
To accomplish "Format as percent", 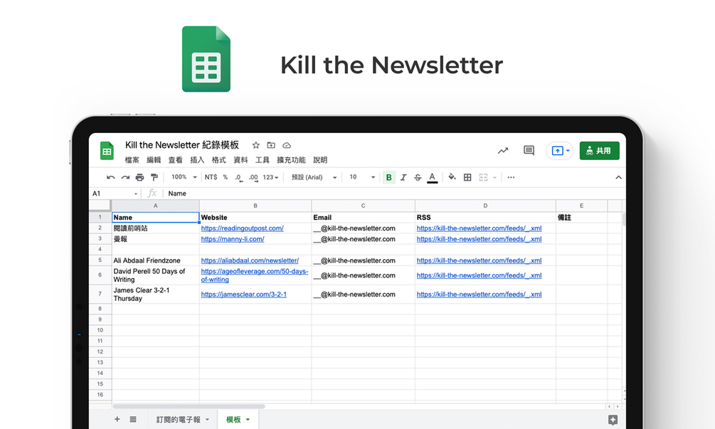I will (x=226, y=177).
